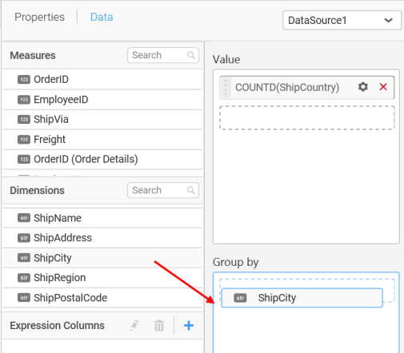The width and height of the screenshot is (404, 353).
Task: Open the DataSource1 dropdown
Action: 342,20
